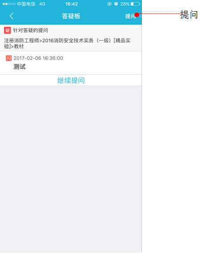Tap the 提问 annotation label on right

click(x=189, y=14)
